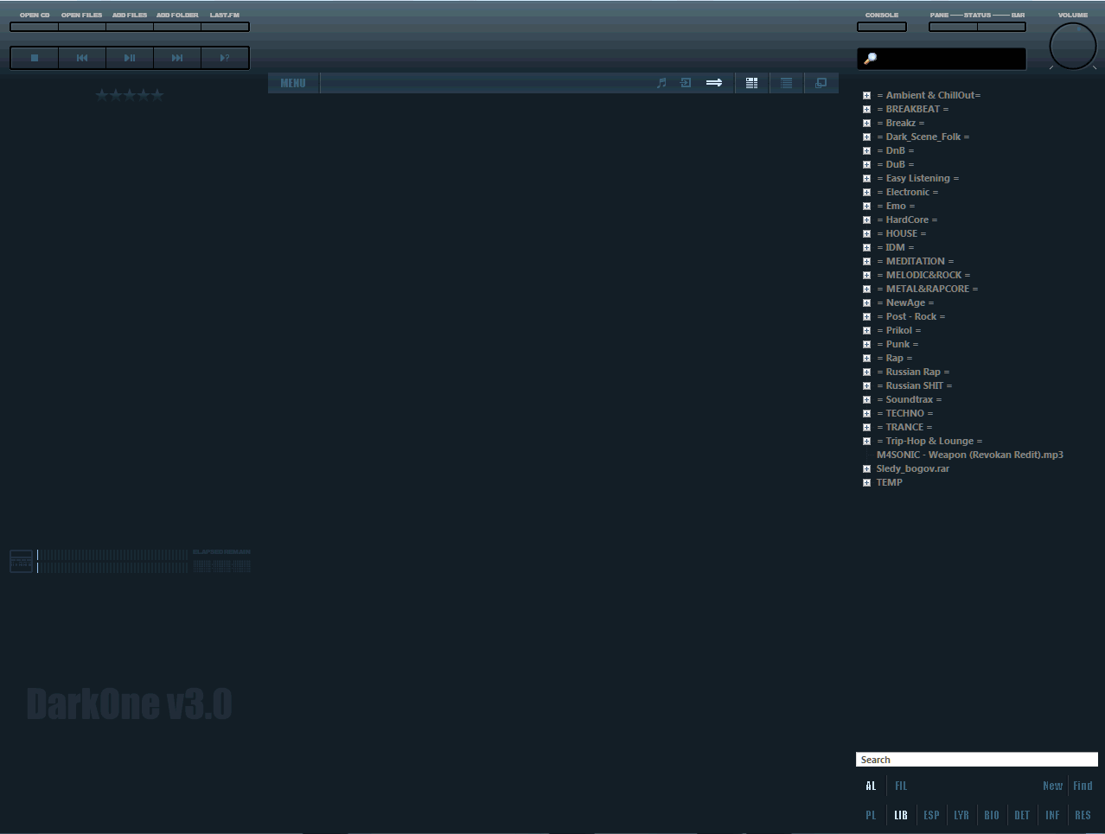
Task: Play a random track
Action: pos(225,58)
